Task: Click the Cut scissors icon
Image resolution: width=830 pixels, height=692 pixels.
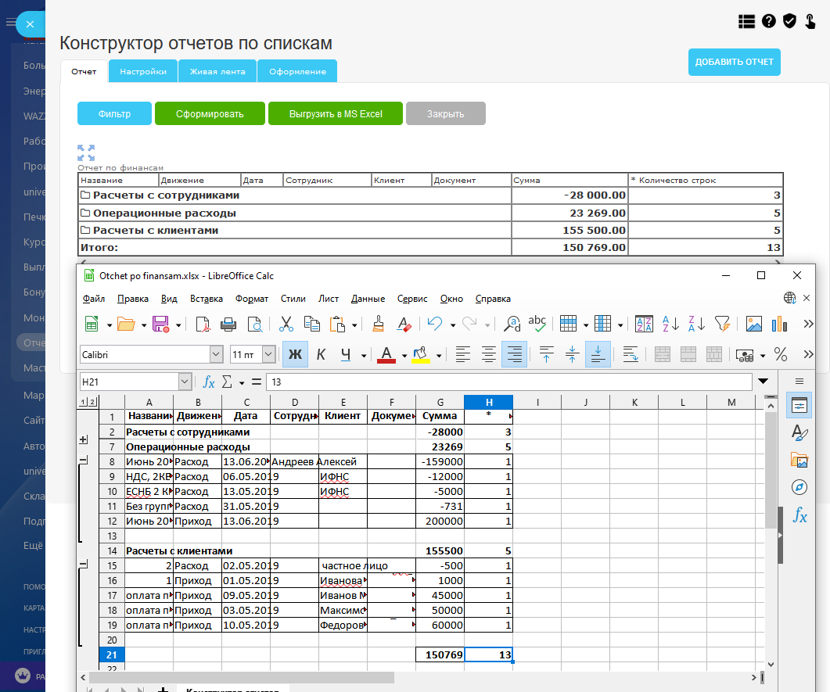Action: 286,324
